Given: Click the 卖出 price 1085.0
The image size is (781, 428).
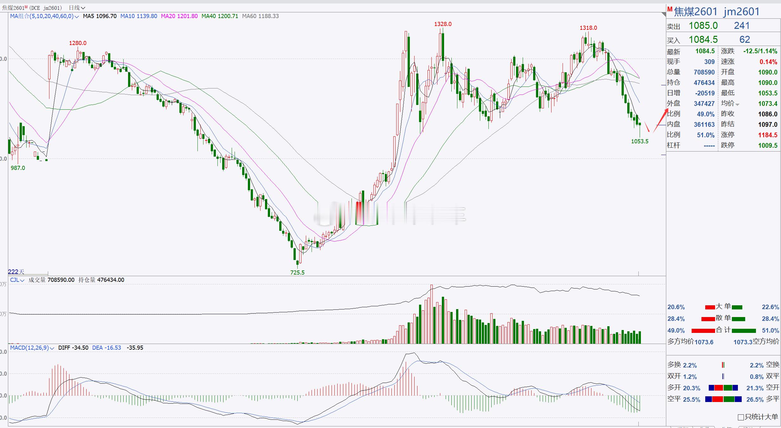Looking at the screenshot, I should tap(703, 26).
